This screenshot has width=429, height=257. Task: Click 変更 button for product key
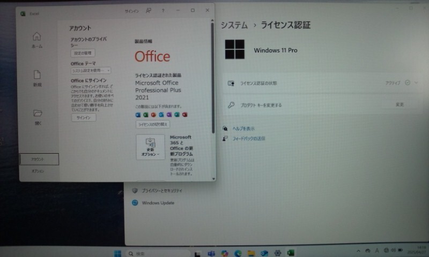click(x=400, y=104)
